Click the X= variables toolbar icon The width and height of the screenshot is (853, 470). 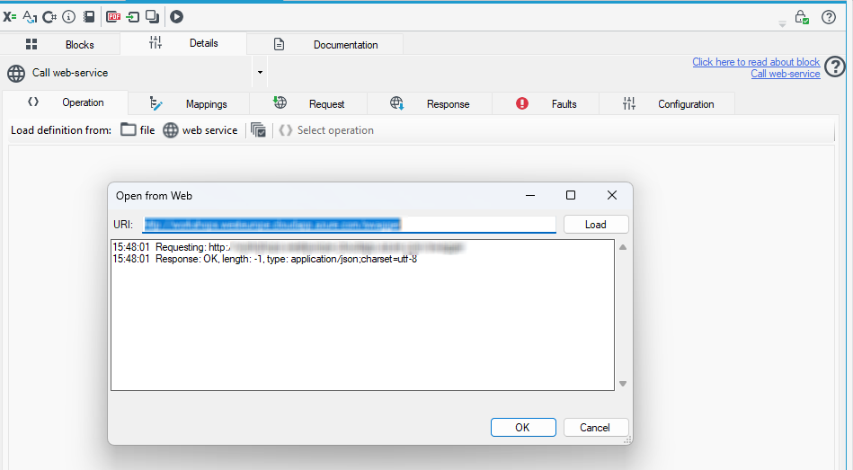pos(9,17)
